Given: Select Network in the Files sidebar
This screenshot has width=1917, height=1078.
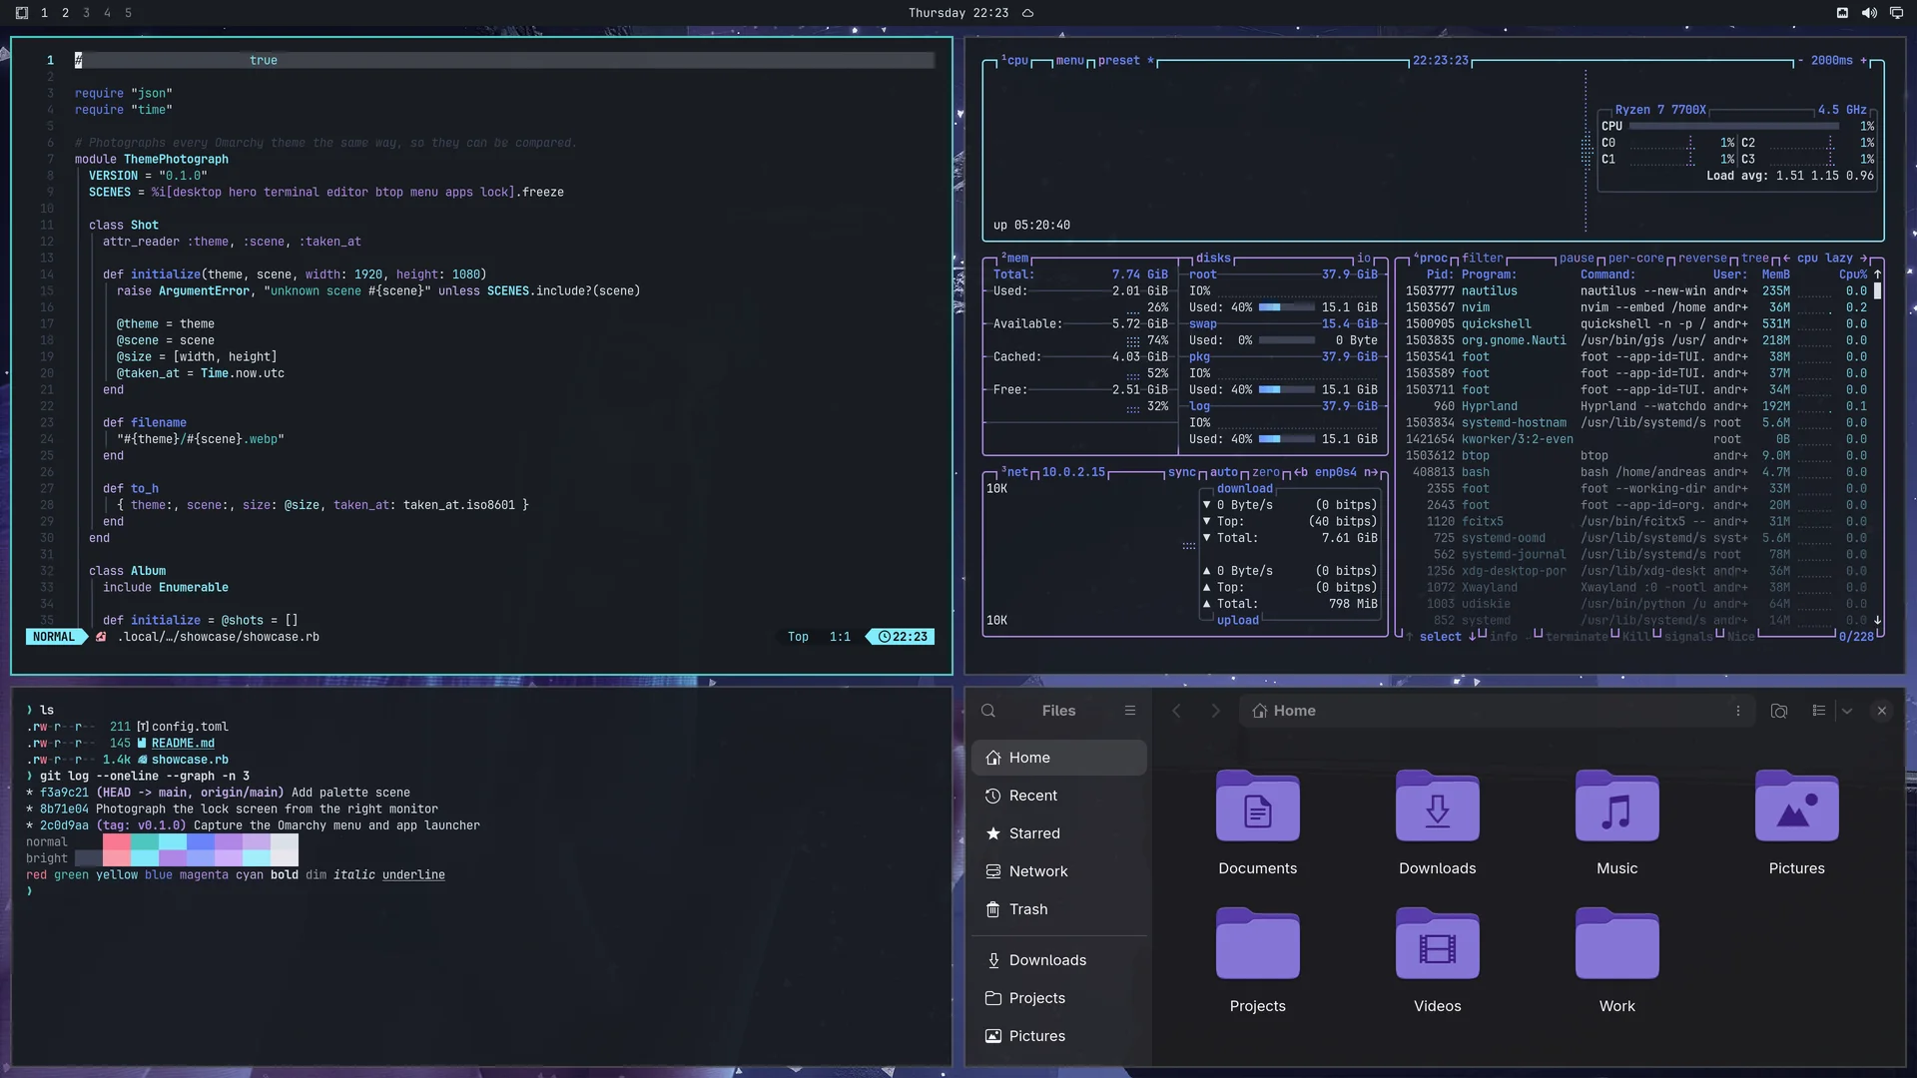Looking at the screenshot, I should [1058, 871].
